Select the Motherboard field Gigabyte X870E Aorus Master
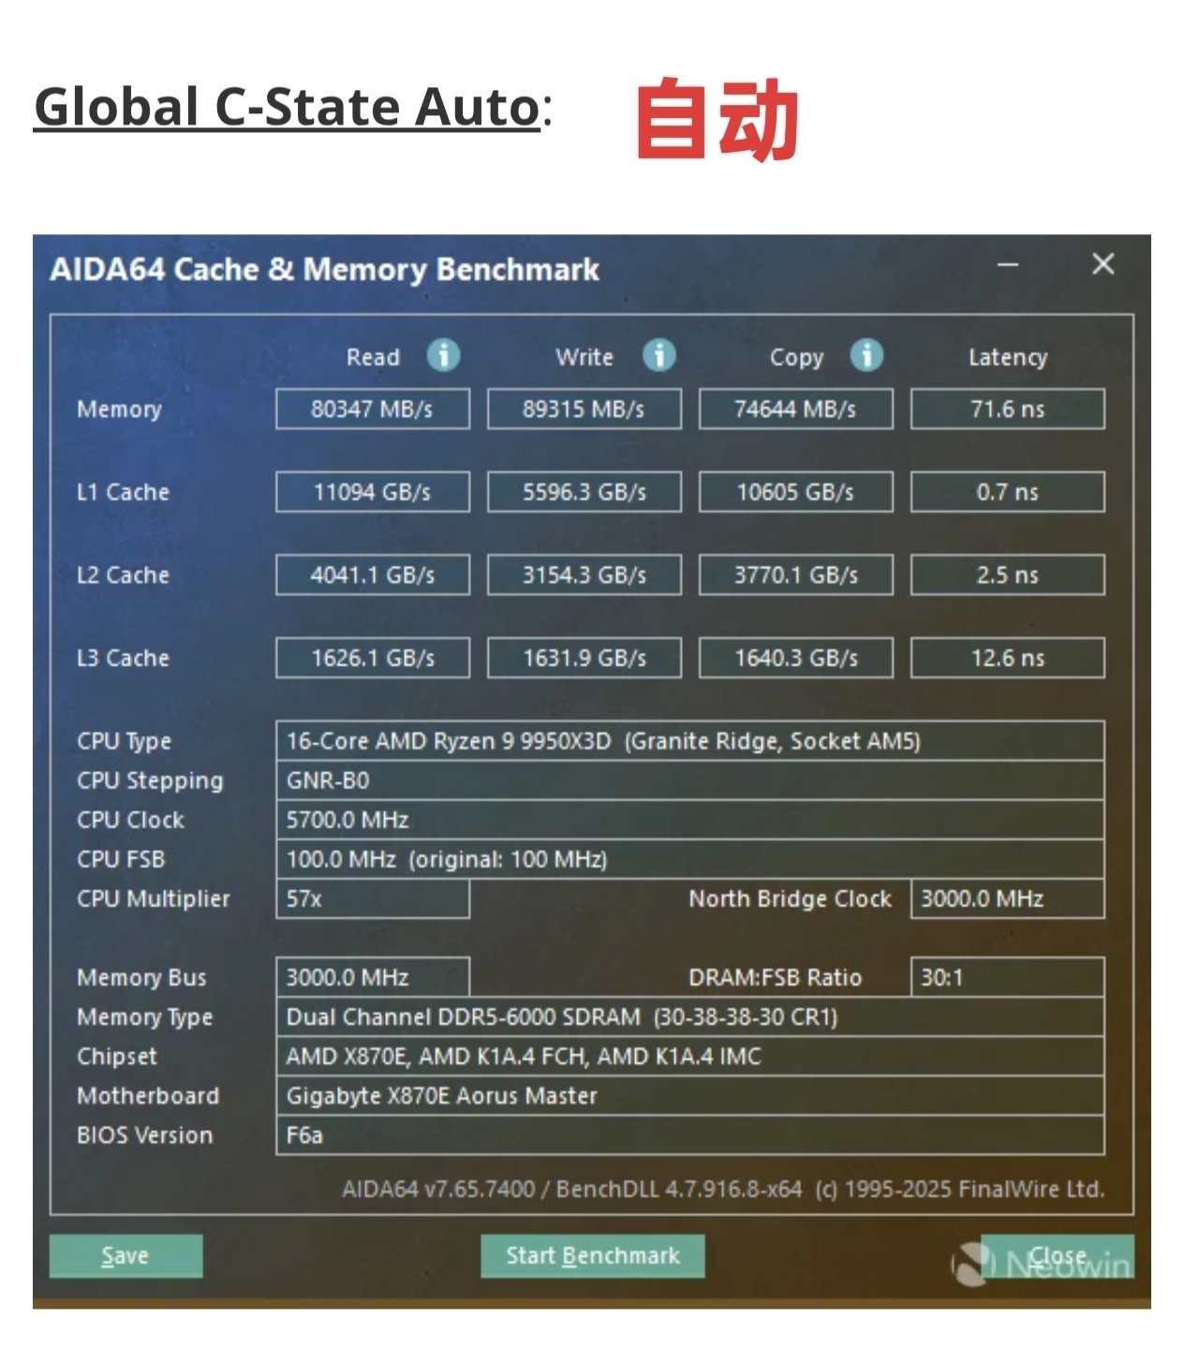1184x1350 pixels. point(689,1096)
